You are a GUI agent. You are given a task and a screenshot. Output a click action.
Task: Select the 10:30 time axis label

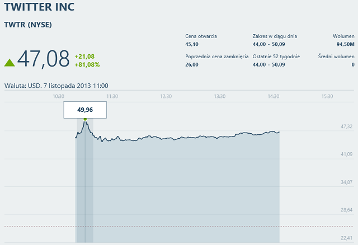[58, 96]
